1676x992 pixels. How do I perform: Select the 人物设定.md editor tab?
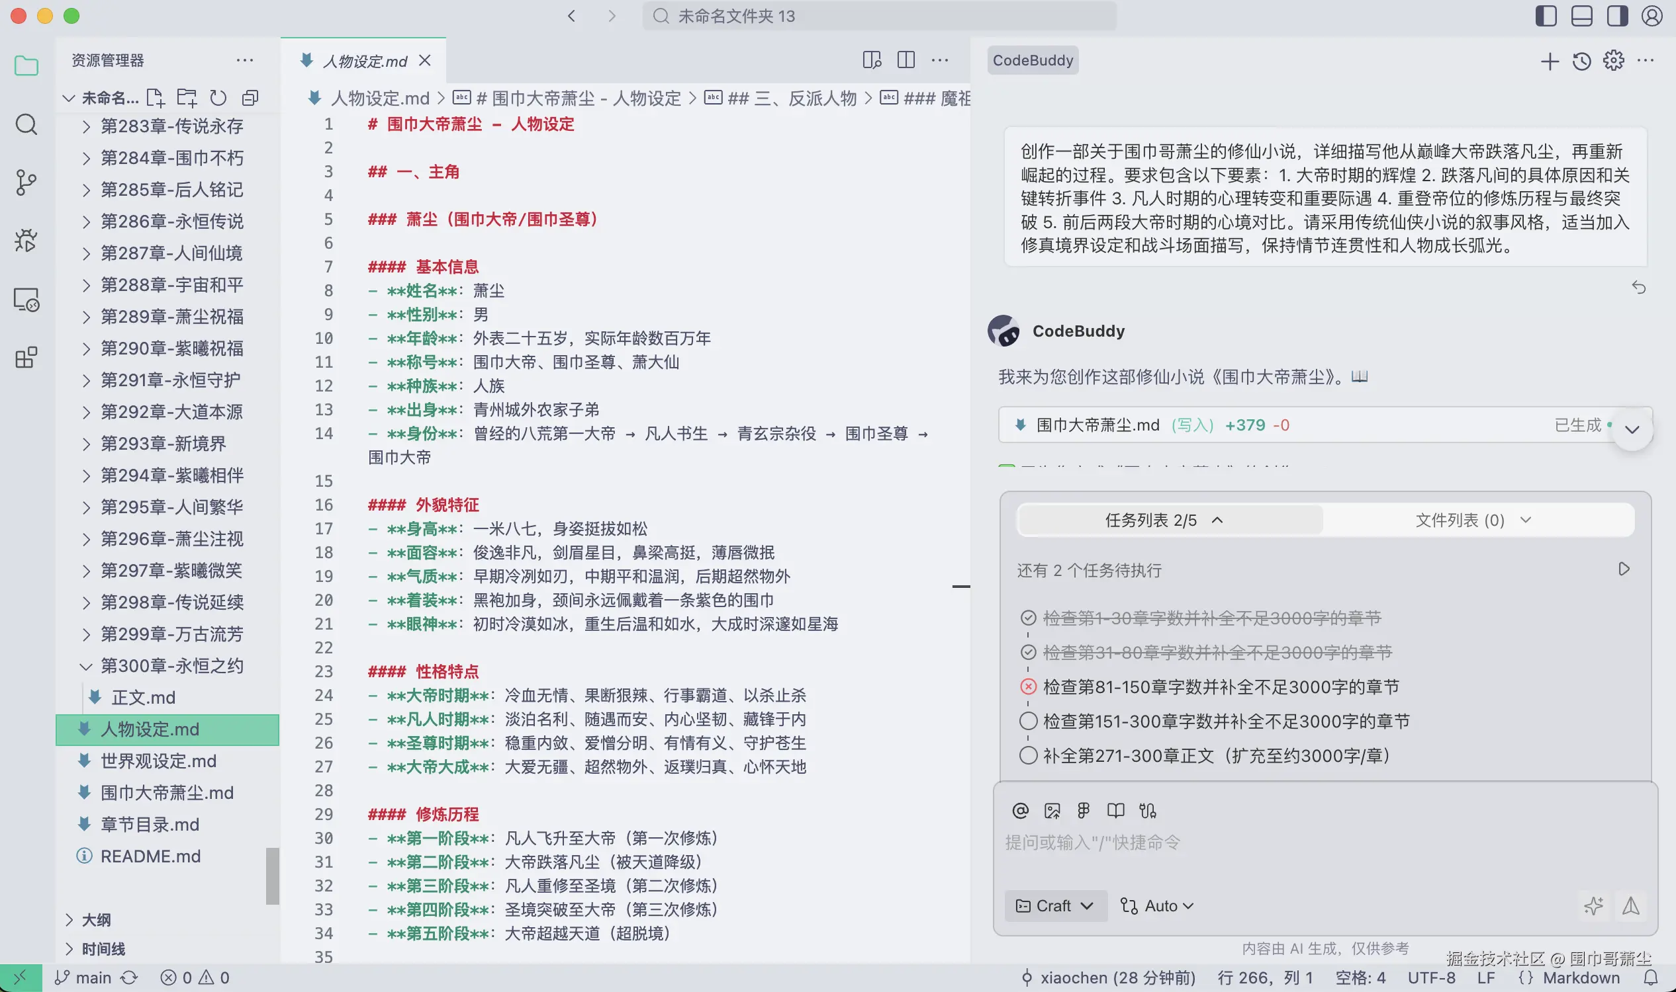click(x=365, y=61)
